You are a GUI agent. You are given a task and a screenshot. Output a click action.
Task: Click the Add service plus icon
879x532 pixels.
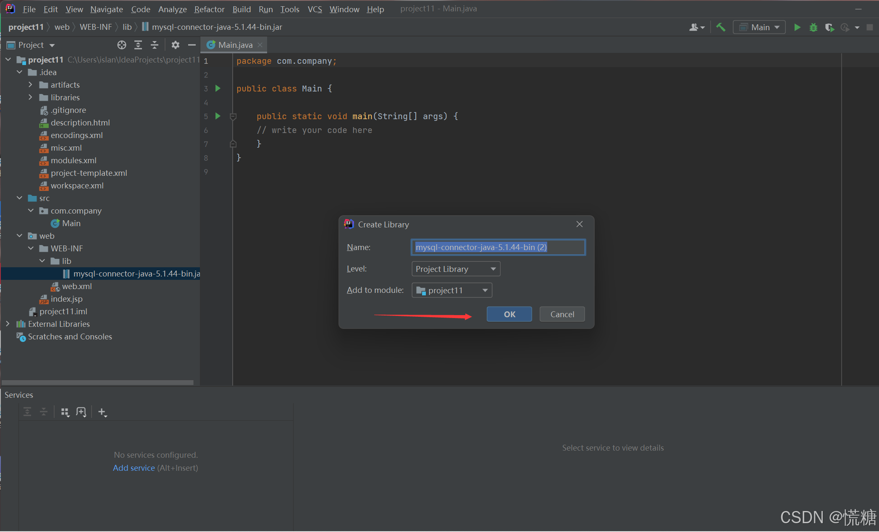102,412
